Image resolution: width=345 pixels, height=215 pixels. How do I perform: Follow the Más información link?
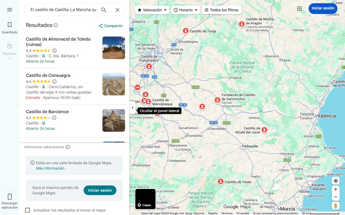pos(50,168)
